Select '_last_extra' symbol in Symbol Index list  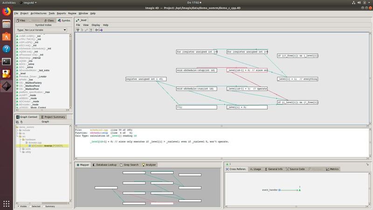34,70
